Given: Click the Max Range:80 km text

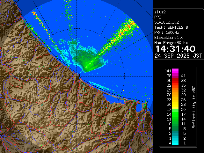Looking at the screenshot, I should tap(171, 42).
